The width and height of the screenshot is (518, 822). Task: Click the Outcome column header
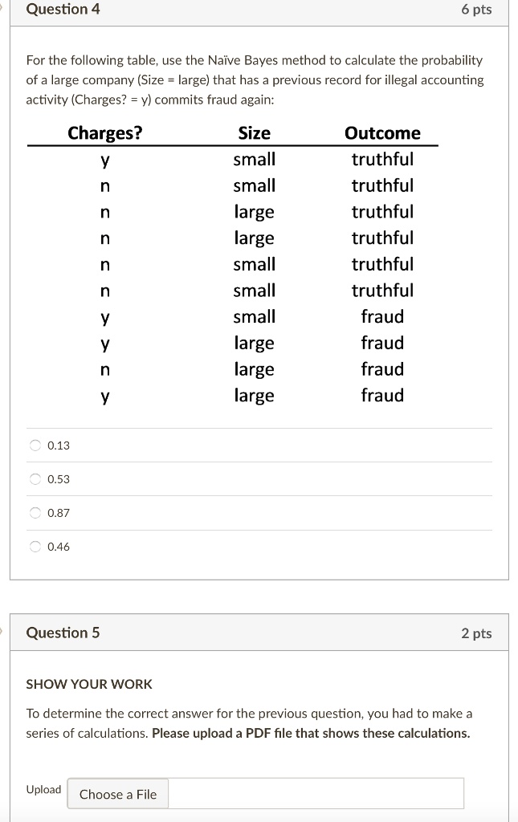[x=382, y=132]
